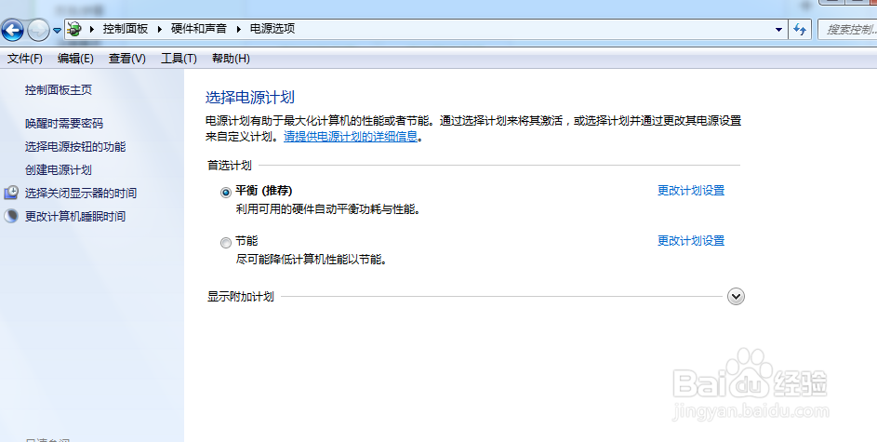Open the 编辑(E) menu
877x442 pixels.
[x=75, y=59]
